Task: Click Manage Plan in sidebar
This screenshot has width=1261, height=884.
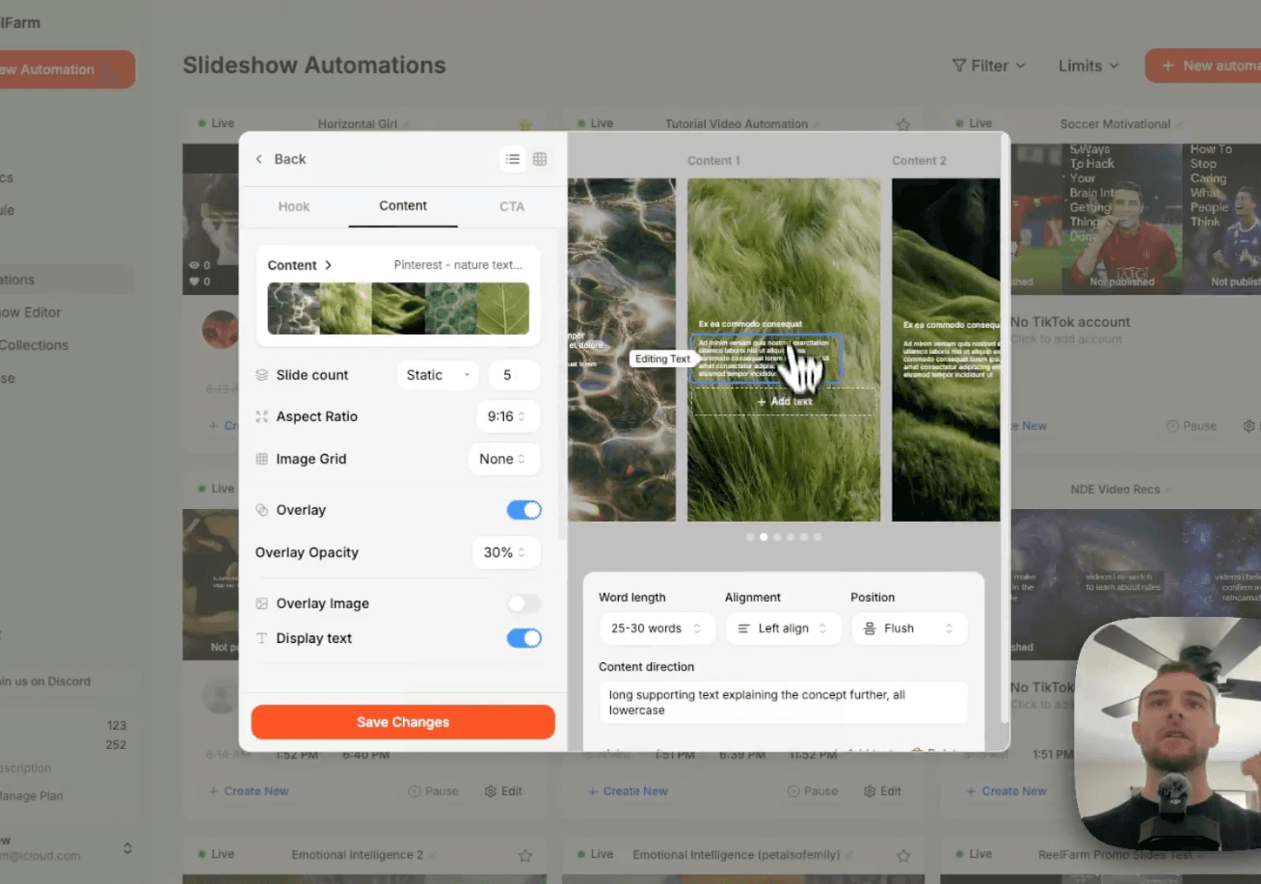Action: pos(32,796)
